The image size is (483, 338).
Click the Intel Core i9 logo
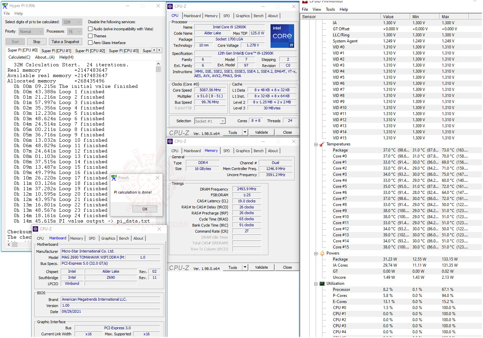pyautogui.click(x=282, y=36)
